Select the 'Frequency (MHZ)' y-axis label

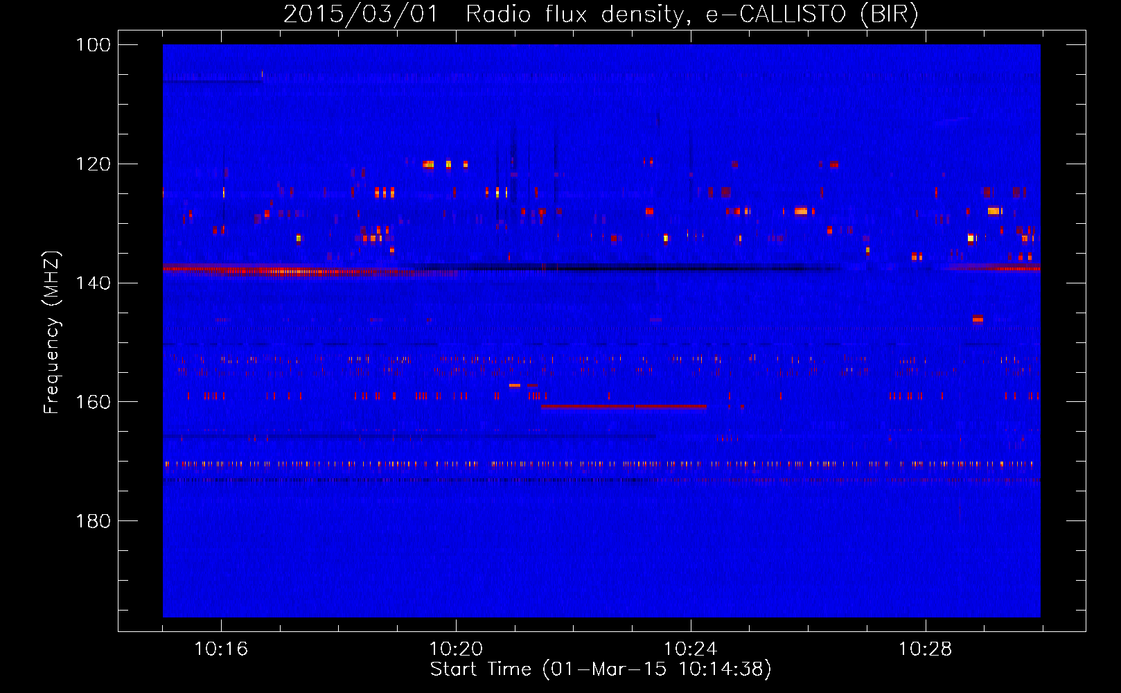(52, 333)
